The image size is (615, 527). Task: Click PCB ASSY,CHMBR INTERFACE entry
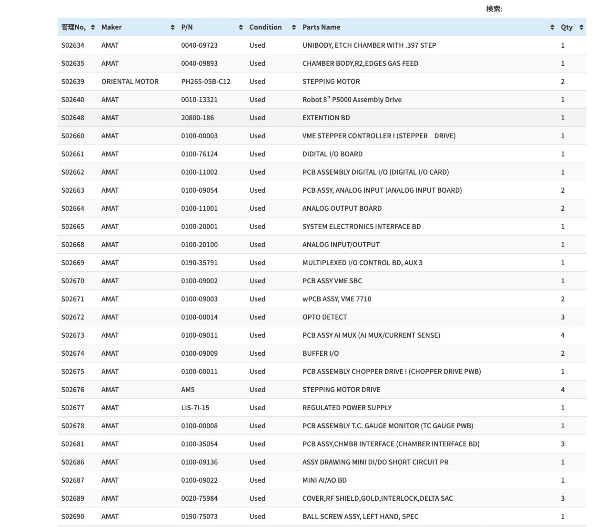[x=391, y=444]
